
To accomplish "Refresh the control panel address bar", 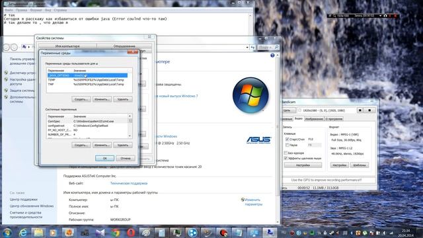I will [x=252, y=47].
